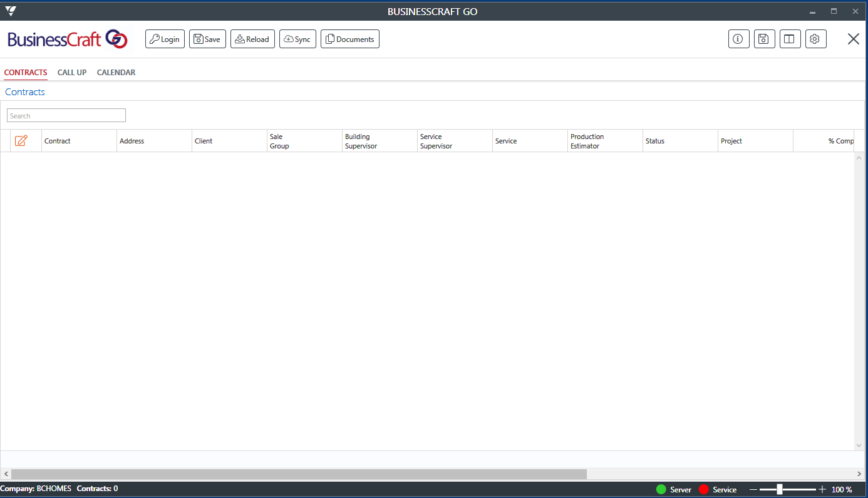Click the Contracts: 0 status text
The height and width of the screenshot is (498, 868).
[97, 488]
